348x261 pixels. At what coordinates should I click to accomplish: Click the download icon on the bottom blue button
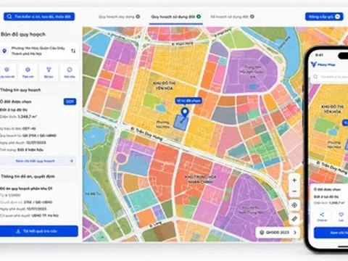click(18, 231)
